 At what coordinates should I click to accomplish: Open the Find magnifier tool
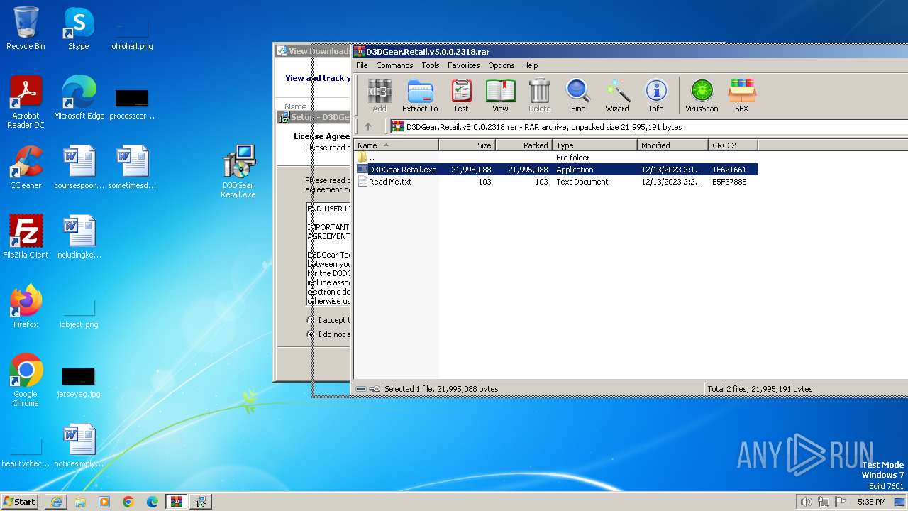point(578,95)
